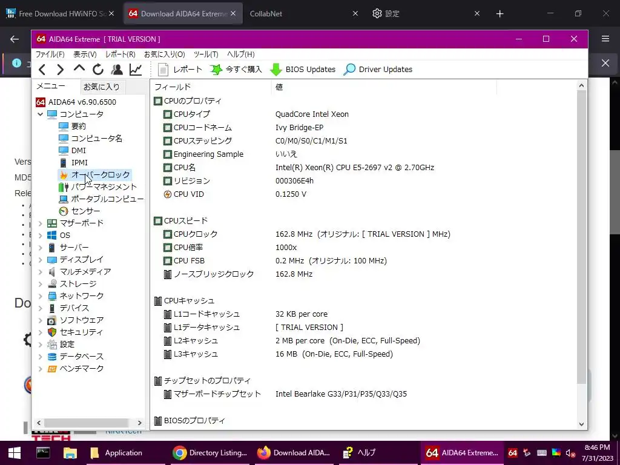620x465 pixels.
Task: Click the フィールド column header
Action: (211, 87)
